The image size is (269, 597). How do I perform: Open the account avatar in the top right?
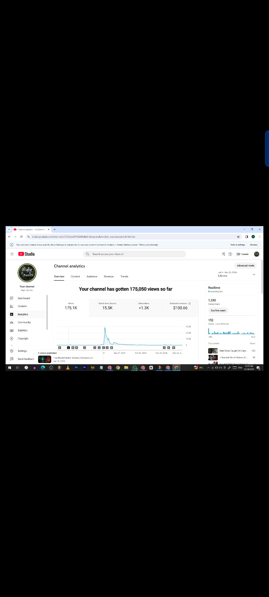257,254
